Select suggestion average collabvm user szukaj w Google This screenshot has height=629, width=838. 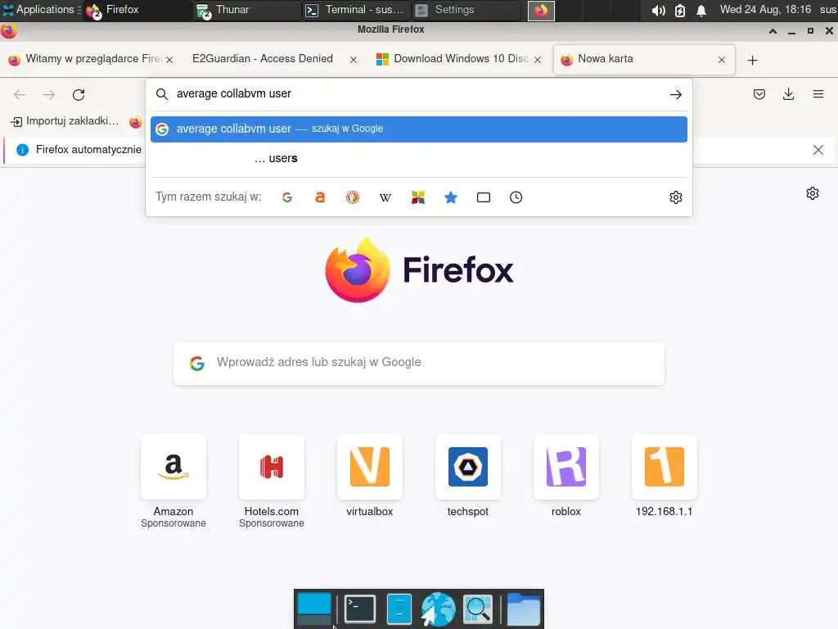(x=418, y=129)
